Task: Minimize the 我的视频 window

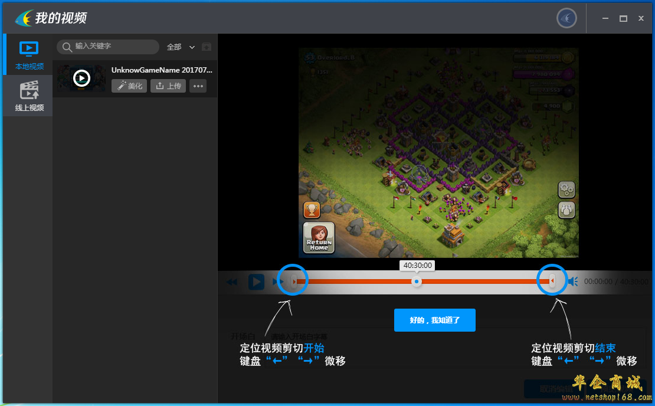Action: click(x=605, y=18)
